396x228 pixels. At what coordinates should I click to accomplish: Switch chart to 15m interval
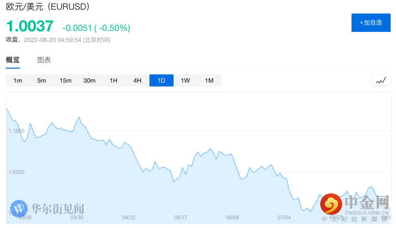pyautogui.click(x=65, y=81)
